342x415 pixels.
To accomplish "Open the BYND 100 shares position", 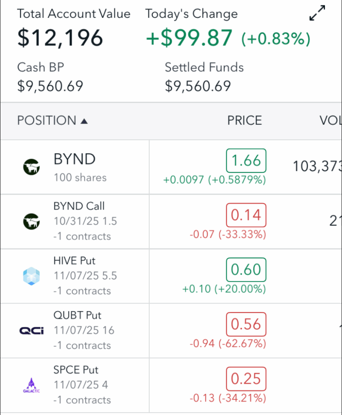I will tap(80, 167).
